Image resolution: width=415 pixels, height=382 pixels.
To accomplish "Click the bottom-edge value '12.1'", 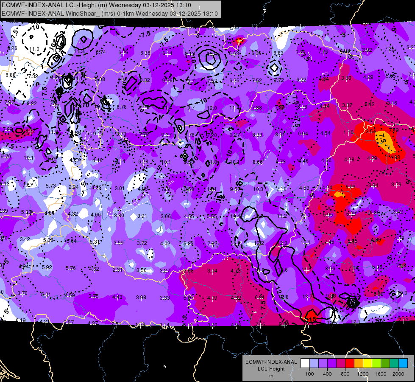I will point(355,322).
